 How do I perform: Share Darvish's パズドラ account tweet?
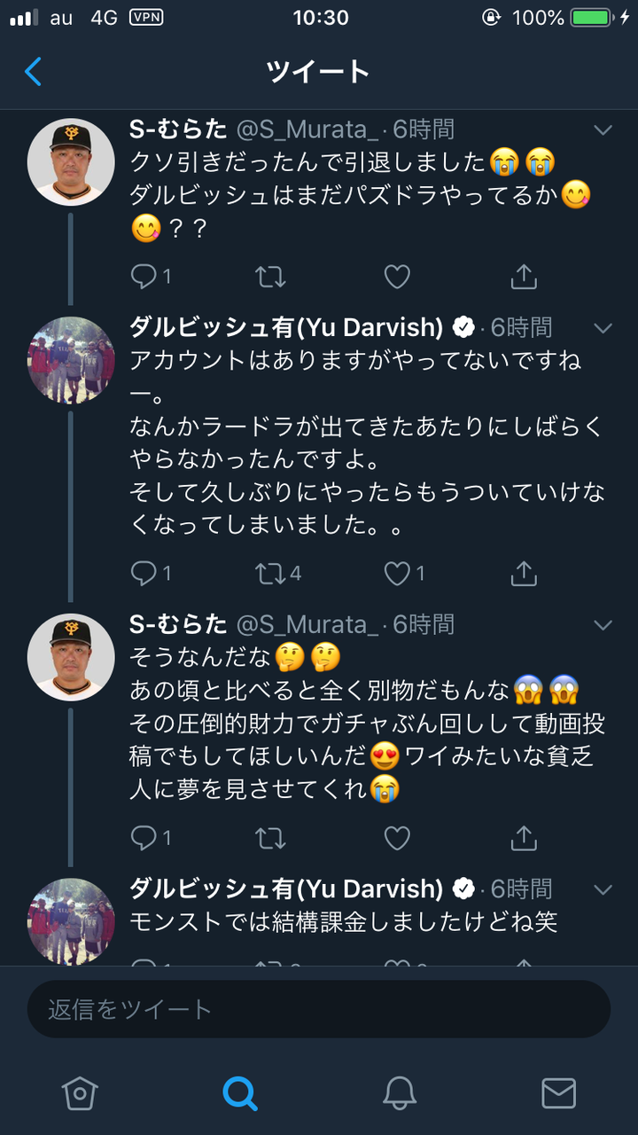(524, 574)
